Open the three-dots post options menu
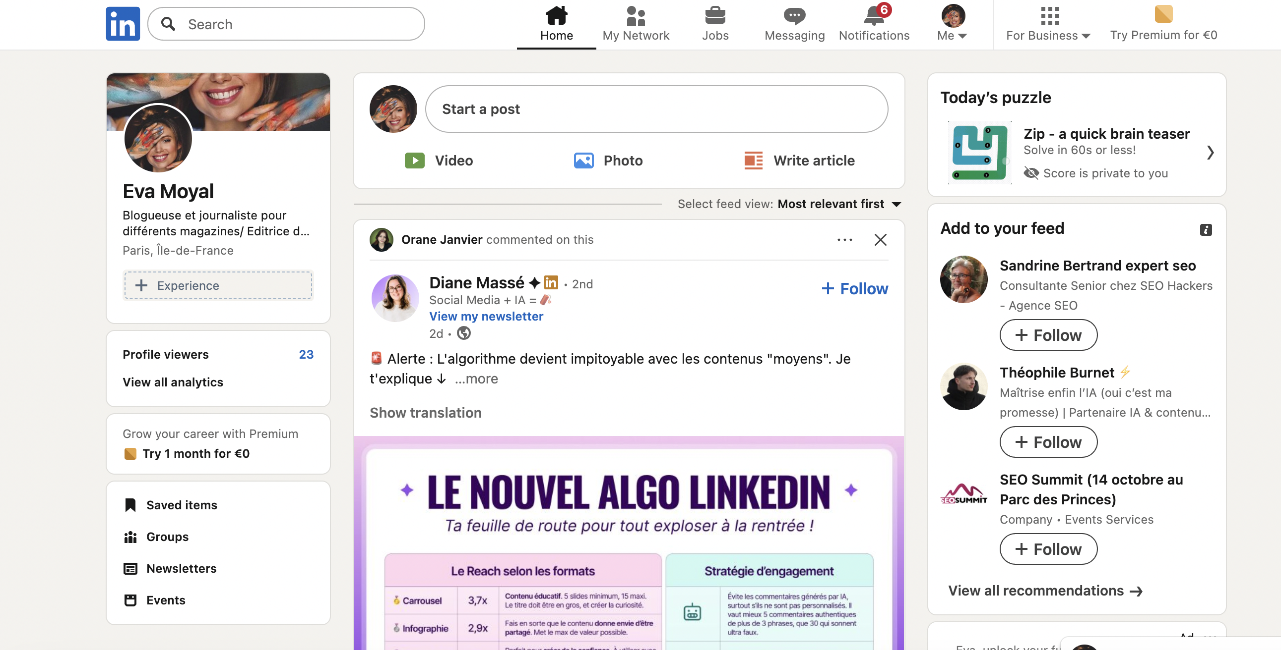Viewport: 1281px width, 650px height. pos(844,240)
